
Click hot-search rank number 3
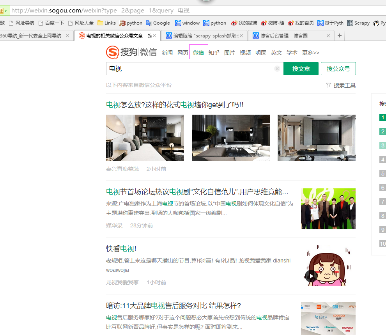click(382, 145)
